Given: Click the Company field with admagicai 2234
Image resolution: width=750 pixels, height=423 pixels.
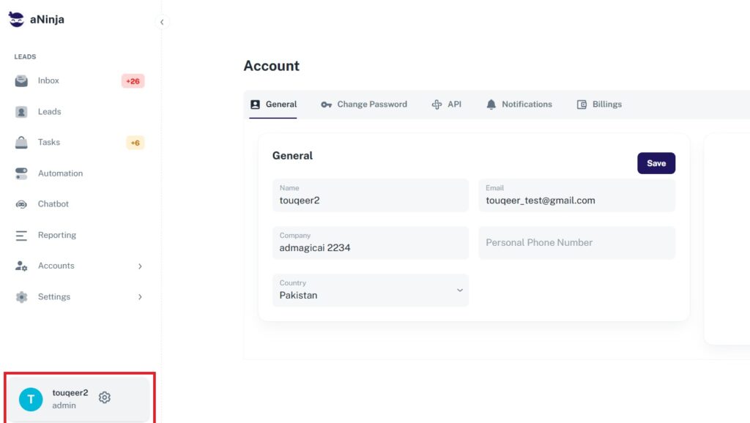Looking at the screenshot, I should (x=371, y=243).
